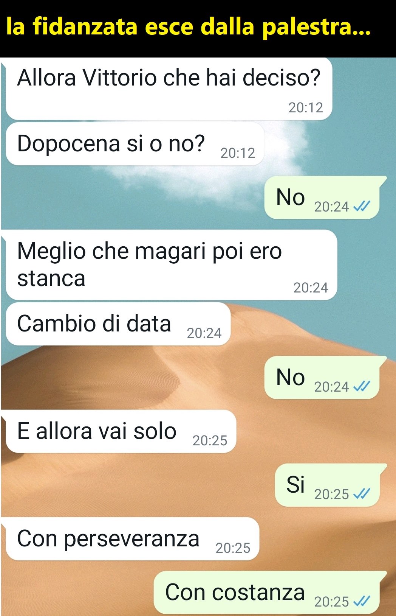The height and width of the screenshot is (616, 396).
Task: Tap the checkmarks on 'Con costanza' message
Action: 361,602
